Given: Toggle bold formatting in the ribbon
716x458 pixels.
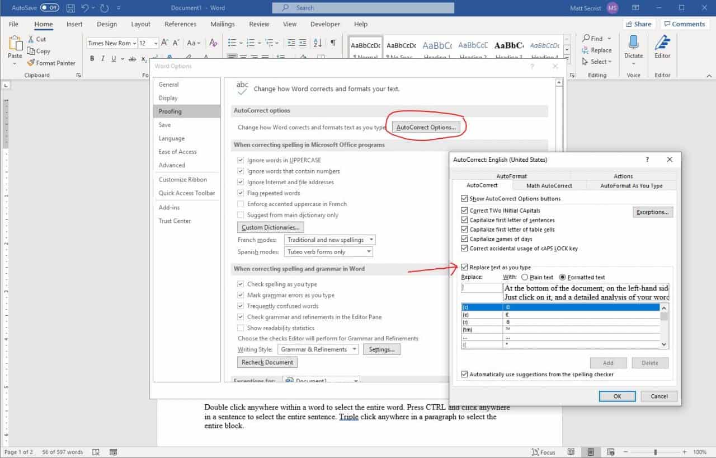Looking at the screenshot, I should coord(92,58).
